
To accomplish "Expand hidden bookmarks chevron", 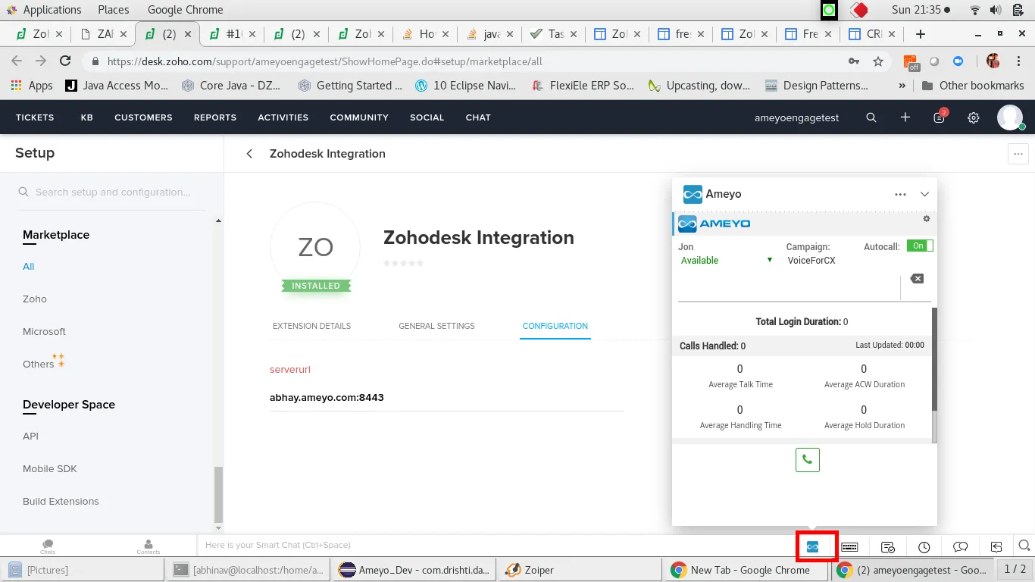I will (x=902, y=86).
